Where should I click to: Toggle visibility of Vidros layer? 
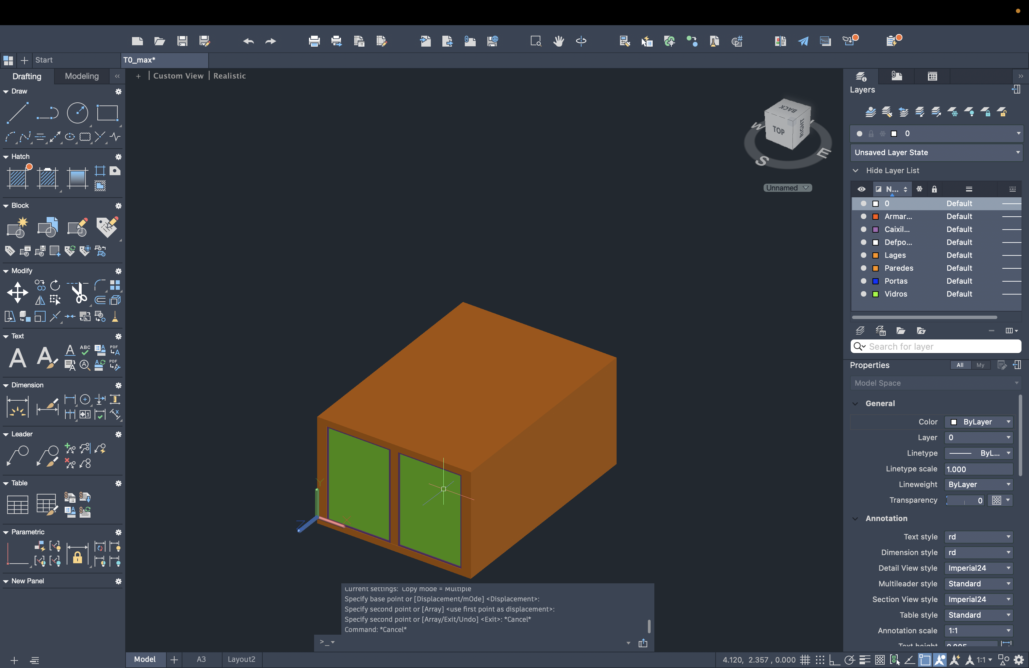tap(863, 294)
